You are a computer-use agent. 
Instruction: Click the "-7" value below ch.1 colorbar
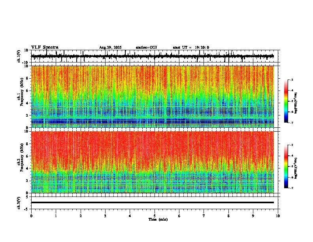pos(291,123)
